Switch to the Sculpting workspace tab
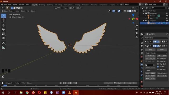Screen dimensions: 169x95 point(50,5)
